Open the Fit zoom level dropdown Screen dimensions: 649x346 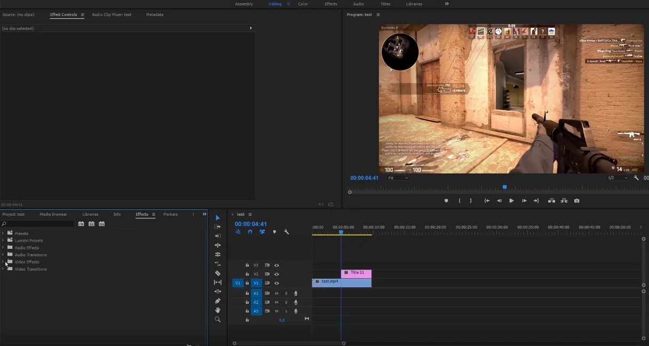coord(398,178)
